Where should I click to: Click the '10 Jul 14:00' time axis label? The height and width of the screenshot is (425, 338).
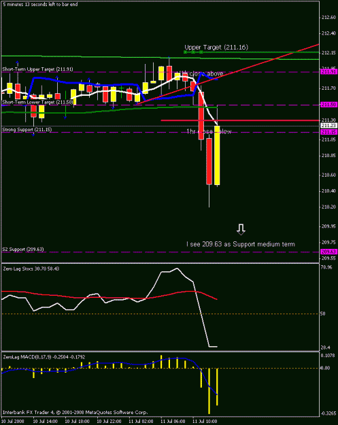click(46, 421)
